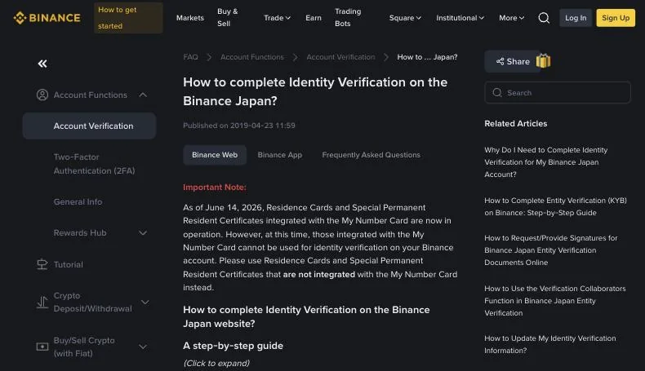Screen dimensions: 645x371
Task: Collapse the sidebar with double-chevron icon
Action: tap(42, 64)
